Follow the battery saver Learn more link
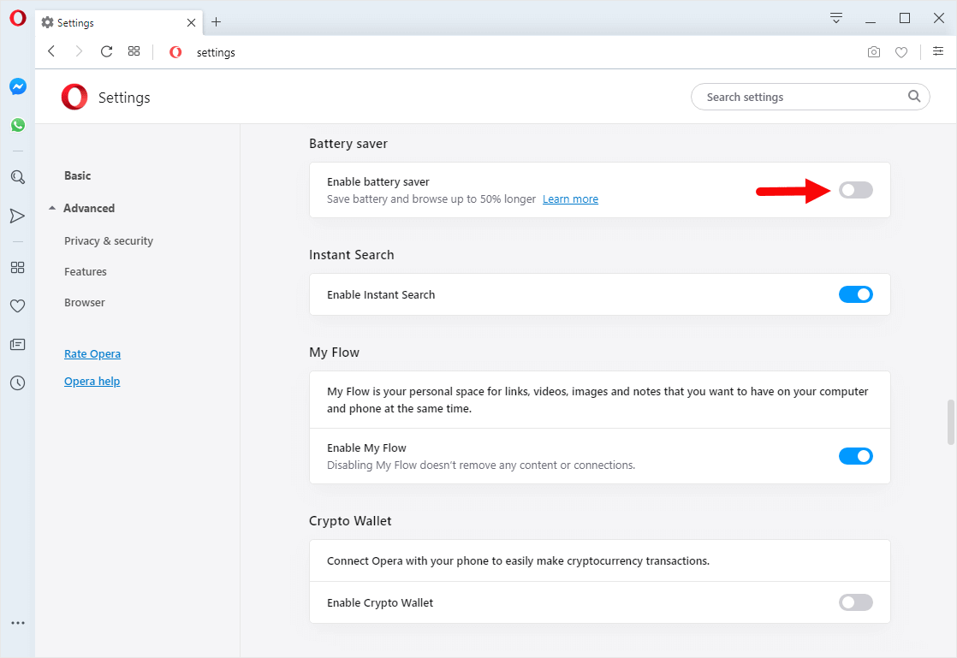Viewport: 957px width, 658px height. (570, 199)
